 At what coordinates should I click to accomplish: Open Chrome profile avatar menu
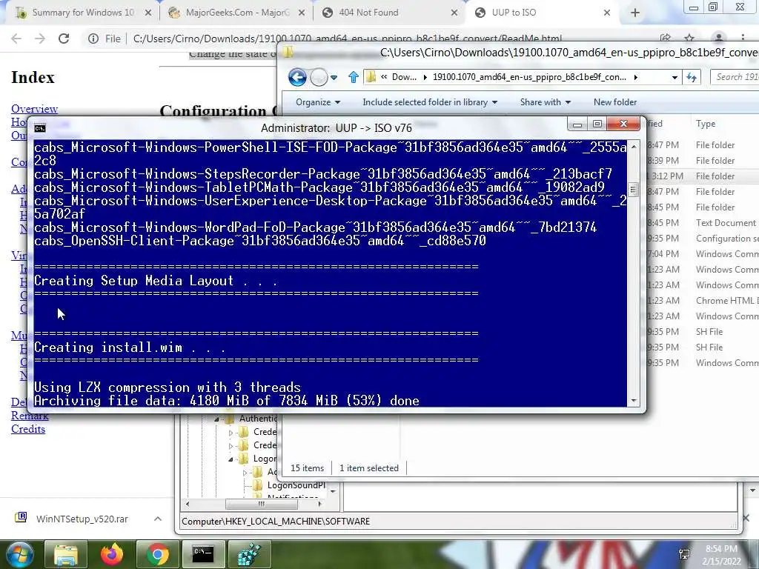719,38
